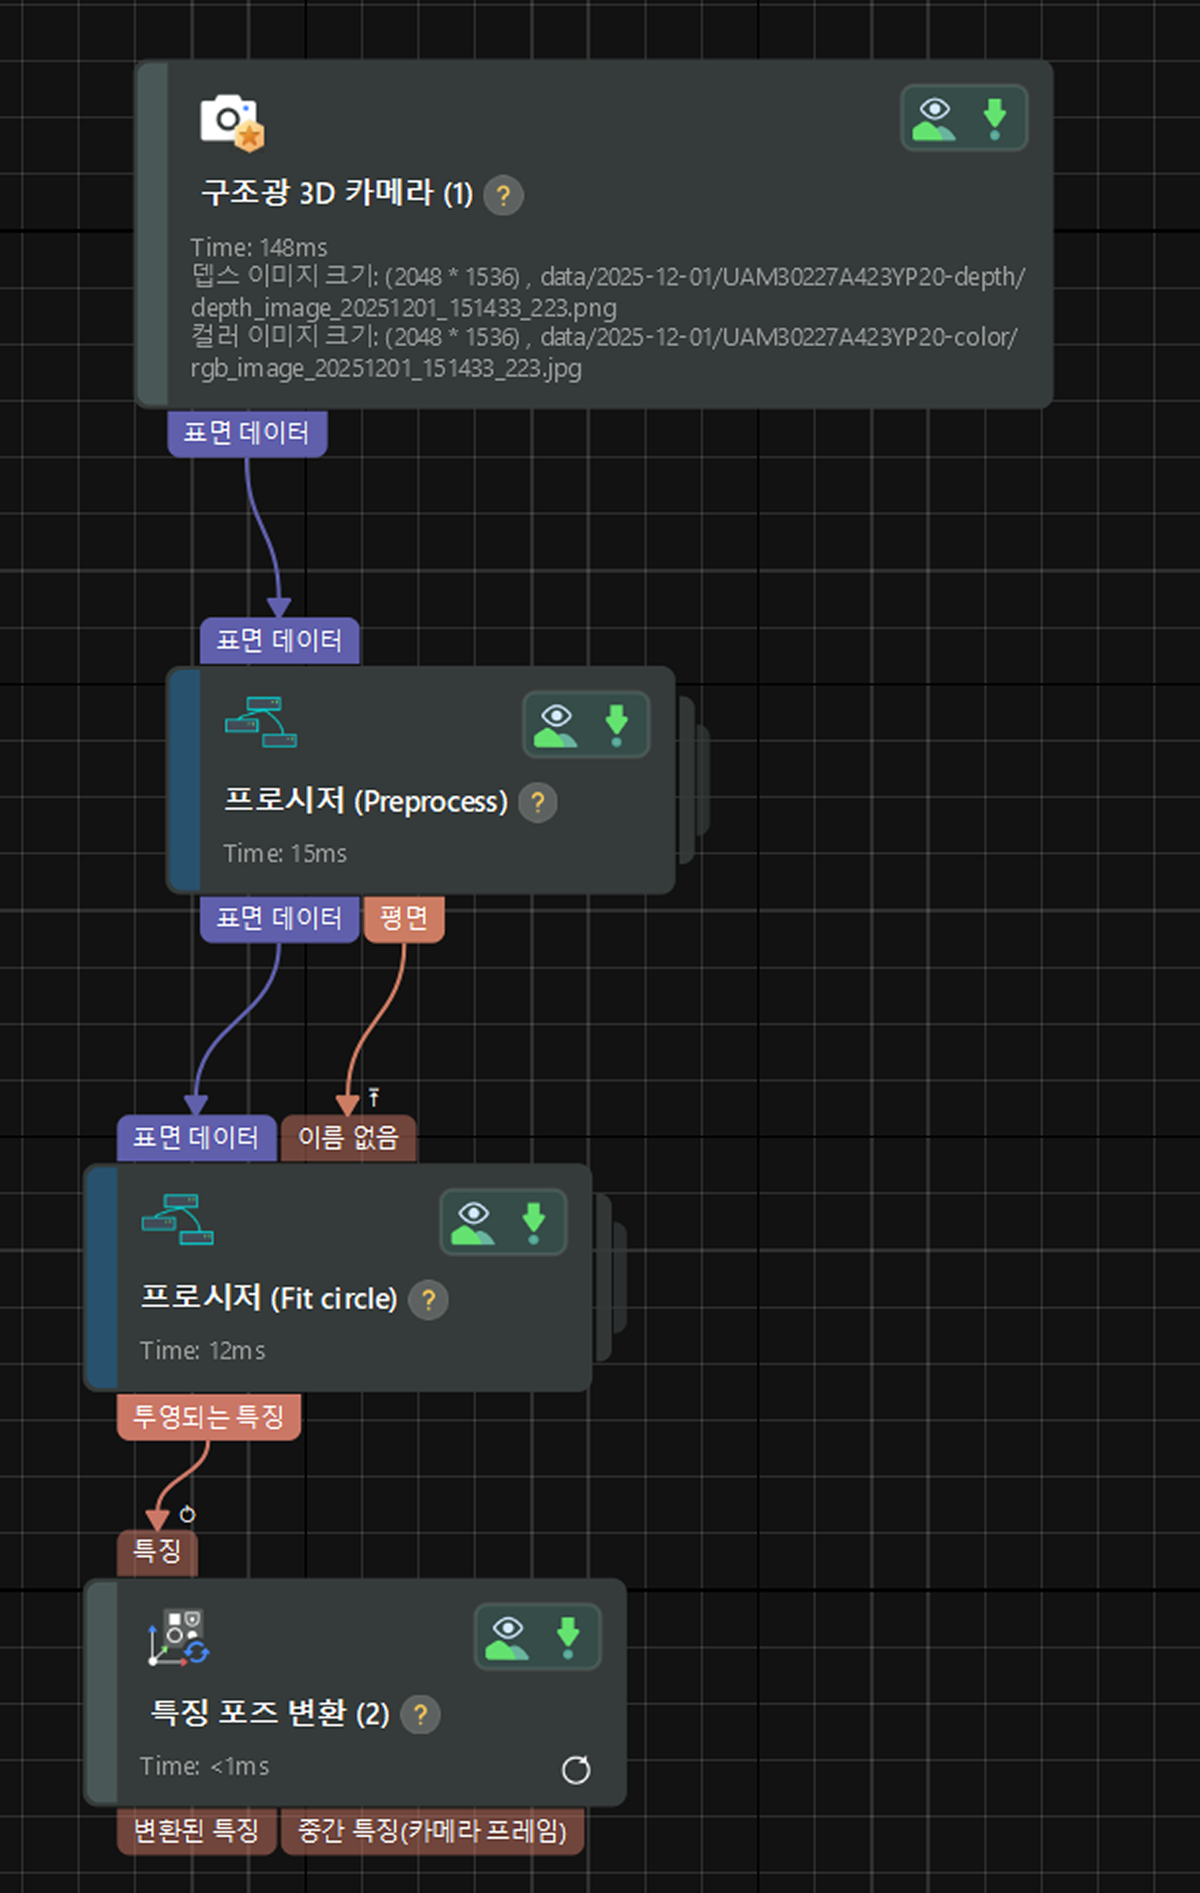This screenshot has width=1200, height=1893.
Task: Select the 변환된 특징 output port
Action: point(196,1831)
